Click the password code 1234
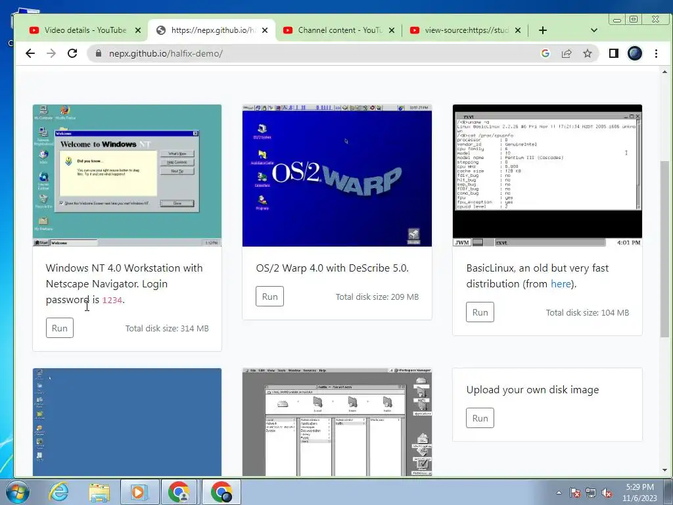Viewport: 673px width, 505px height. 112,300
